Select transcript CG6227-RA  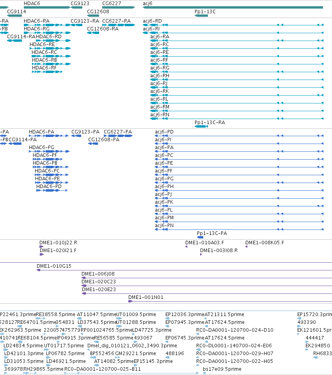pyautogui.click(x=116, y=21)
